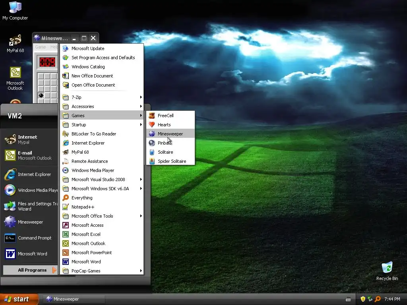Expand the 7-Zip program folder
The image size is (407, 305).
pos(102,97)
